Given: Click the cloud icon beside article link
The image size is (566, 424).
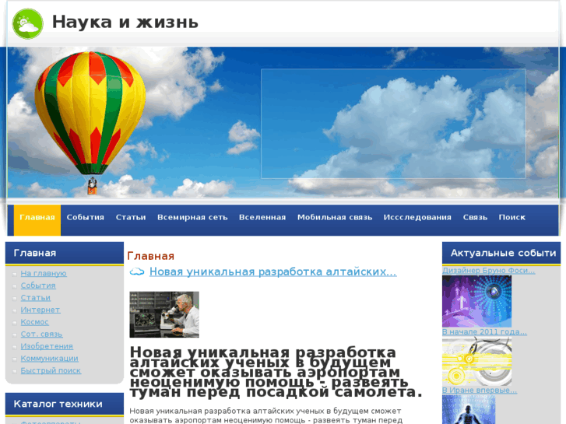Looking at the screenshot, I should click(x=137, y=272).
